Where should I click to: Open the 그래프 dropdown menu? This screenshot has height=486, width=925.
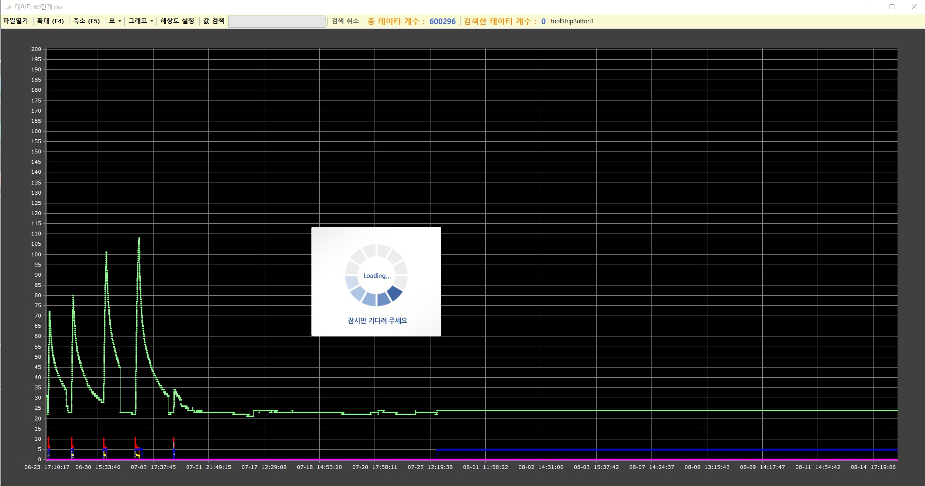tap(140, 21)
